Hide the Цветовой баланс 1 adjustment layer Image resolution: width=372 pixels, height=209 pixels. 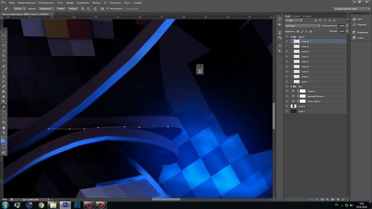click(x=287, y=96)
